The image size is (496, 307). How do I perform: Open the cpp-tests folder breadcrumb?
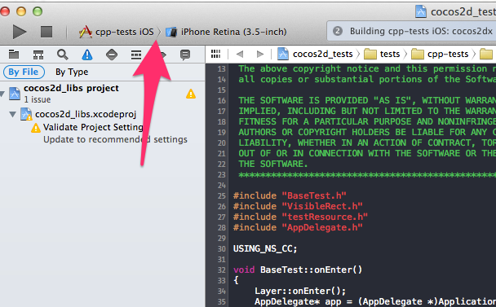[440, 55]
